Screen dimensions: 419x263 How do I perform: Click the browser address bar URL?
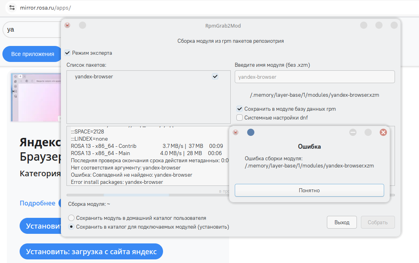pos(45,8)
